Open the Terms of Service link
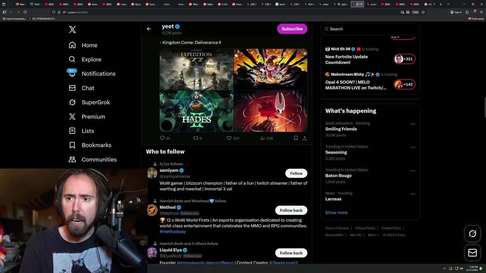This screenshot has height=273, width=486. [x=337, y=228]
